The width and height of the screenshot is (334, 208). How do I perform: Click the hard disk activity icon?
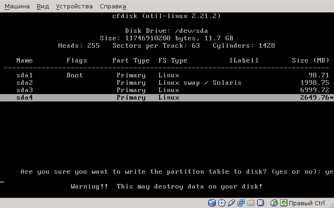tap(212, 203)
